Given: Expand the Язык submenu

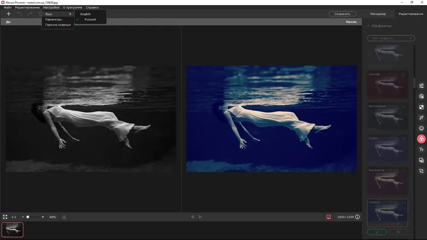Looking at the screenshot, I should pyautogui.click(x=58, y=14).
